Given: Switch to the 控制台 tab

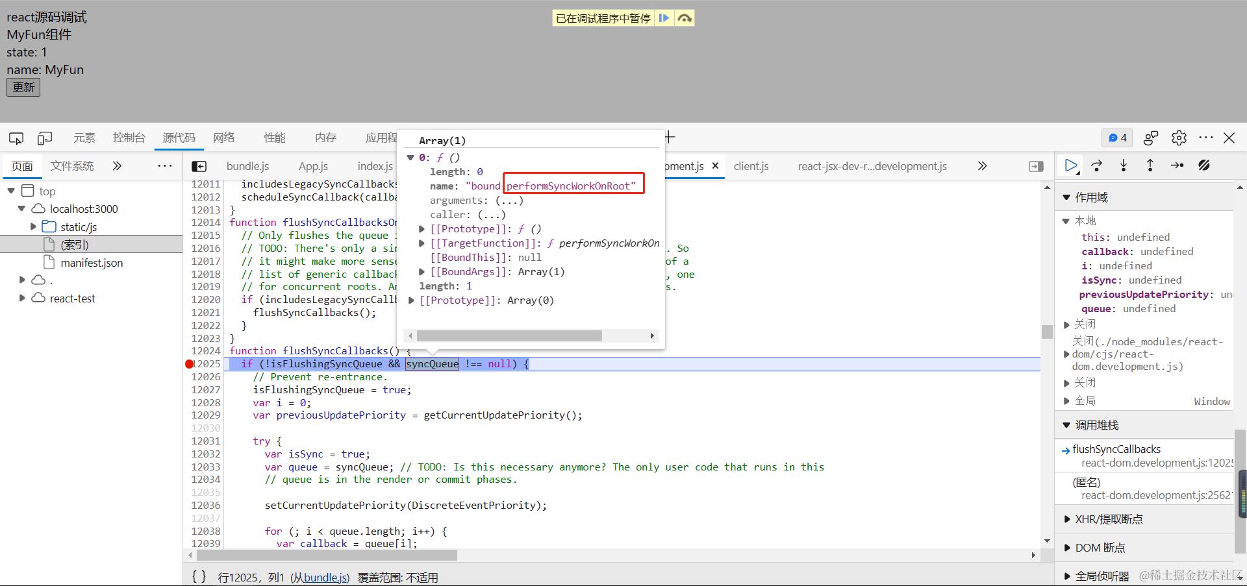Looking at the screenshot, I should point(129,138).
